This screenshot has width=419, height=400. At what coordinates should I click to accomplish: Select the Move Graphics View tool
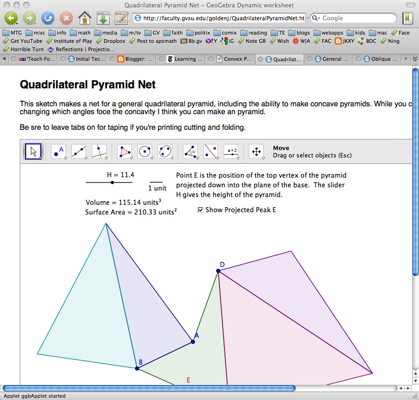click(x=256, y=151)
